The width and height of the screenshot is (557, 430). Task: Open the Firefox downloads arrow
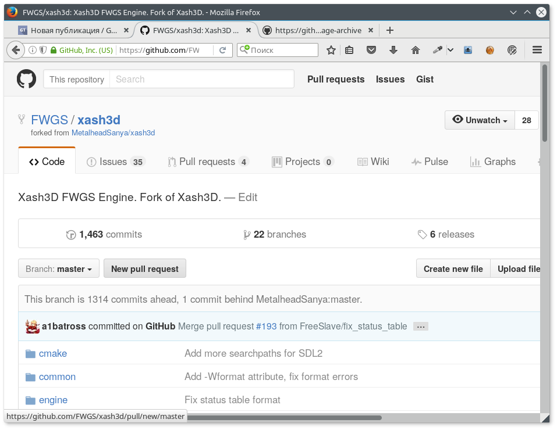393,50
